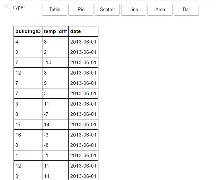This screenshot has width=216, height=180.
Task: Choose the Scatter chart type
Action: coord(107,10)
